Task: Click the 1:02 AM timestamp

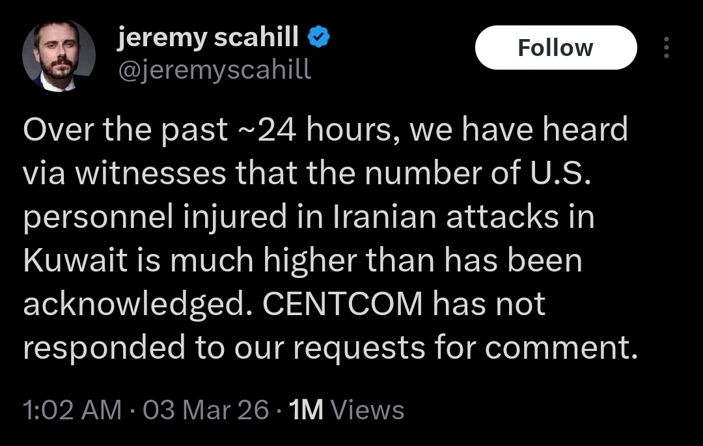Action: 72,410
